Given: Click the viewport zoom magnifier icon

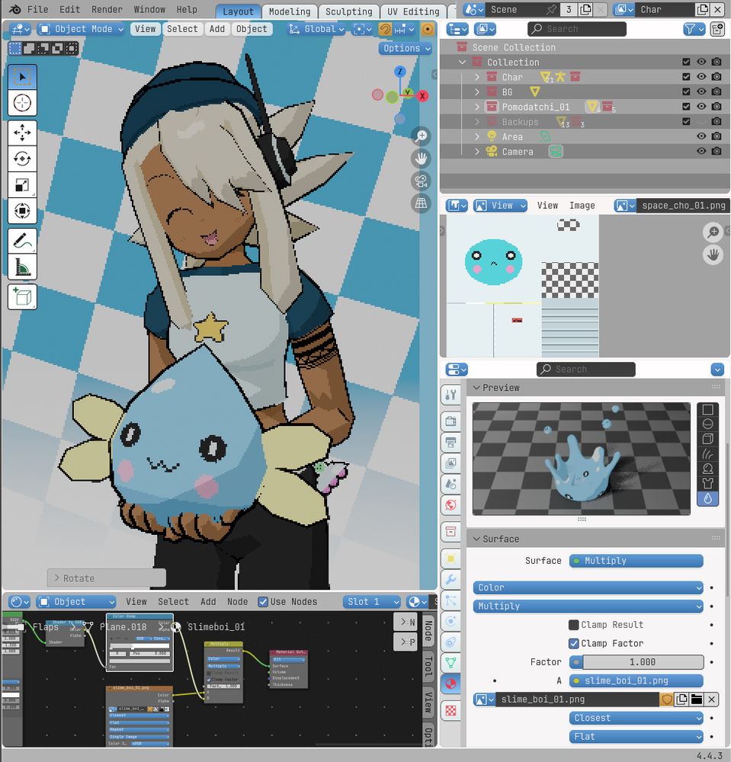Looking at the screenshot, I should tap(421, 136).
